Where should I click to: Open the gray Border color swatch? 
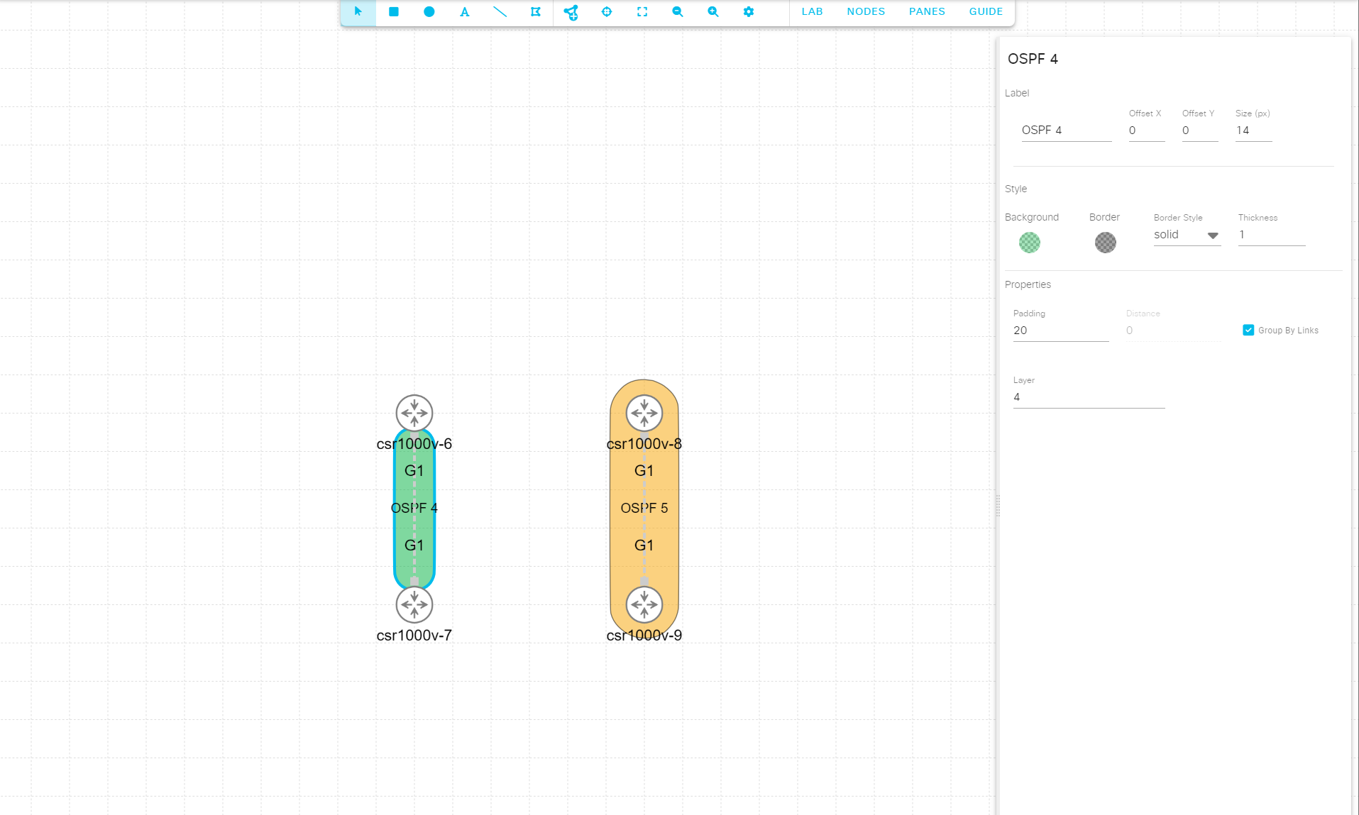(1104, 243)
